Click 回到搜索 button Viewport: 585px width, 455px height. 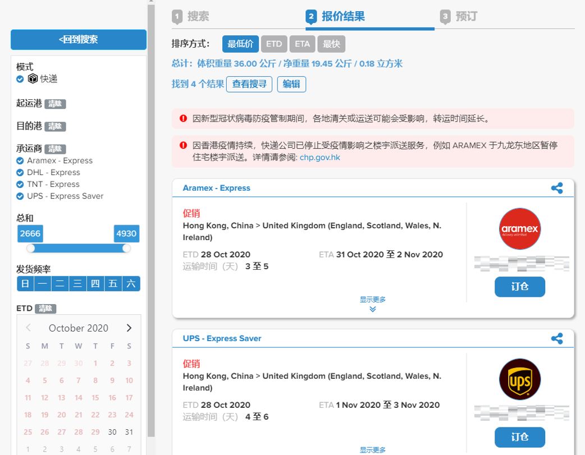tap(79, 39)
